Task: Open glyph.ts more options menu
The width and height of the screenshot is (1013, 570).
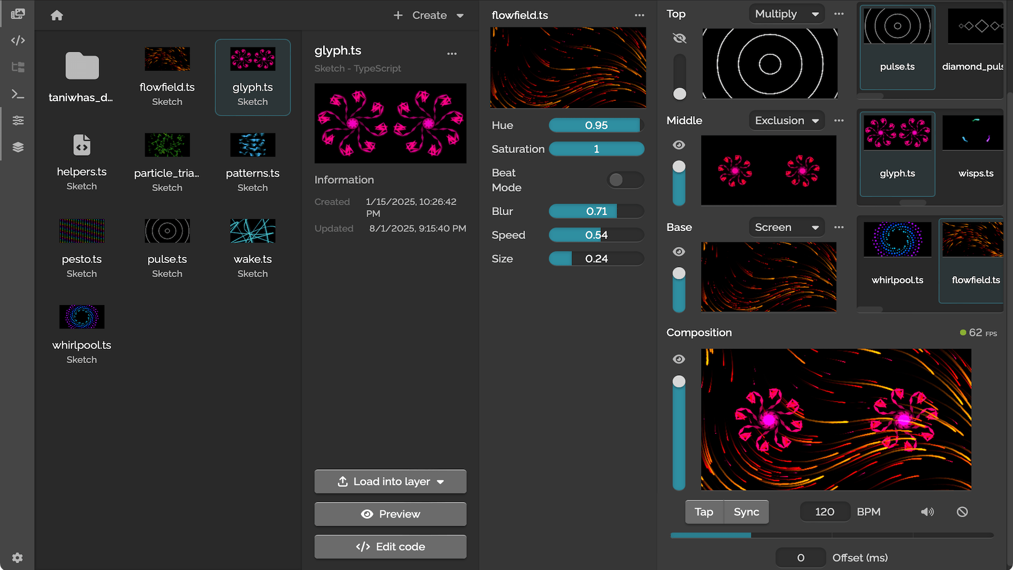Action: pos(452,54)
